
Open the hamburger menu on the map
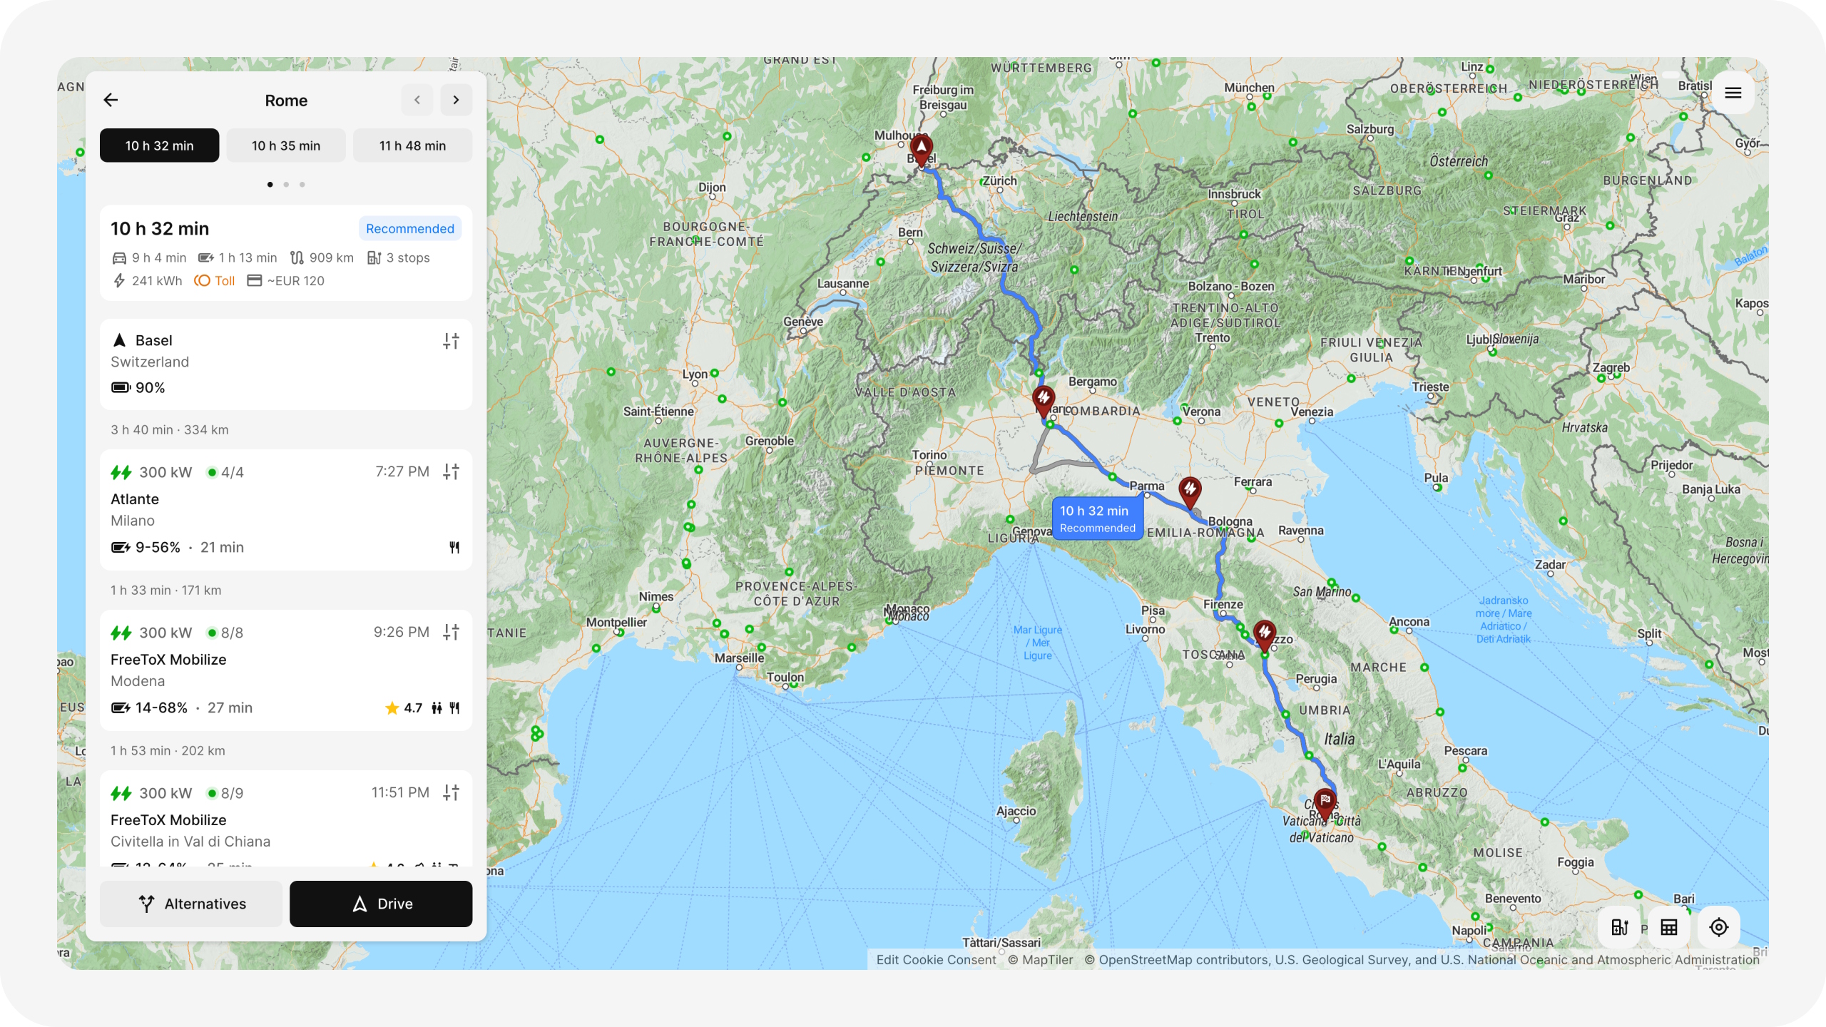(1733, 93)
